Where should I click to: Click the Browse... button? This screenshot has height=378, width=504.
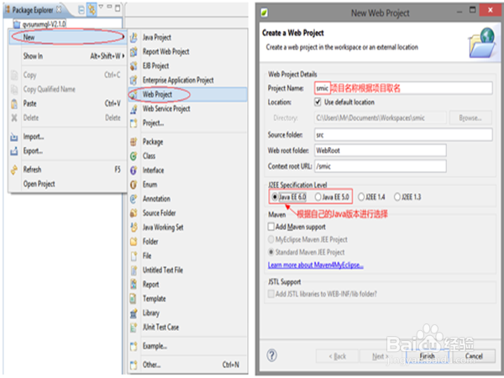click(x=470, y=118)
